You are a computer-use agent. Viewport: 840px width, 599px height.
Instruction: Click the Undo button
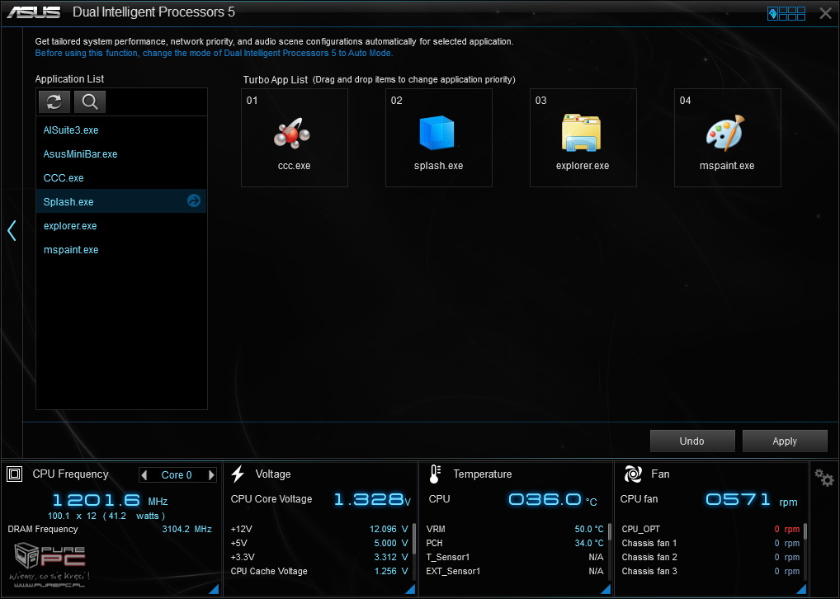click(692, 441)
